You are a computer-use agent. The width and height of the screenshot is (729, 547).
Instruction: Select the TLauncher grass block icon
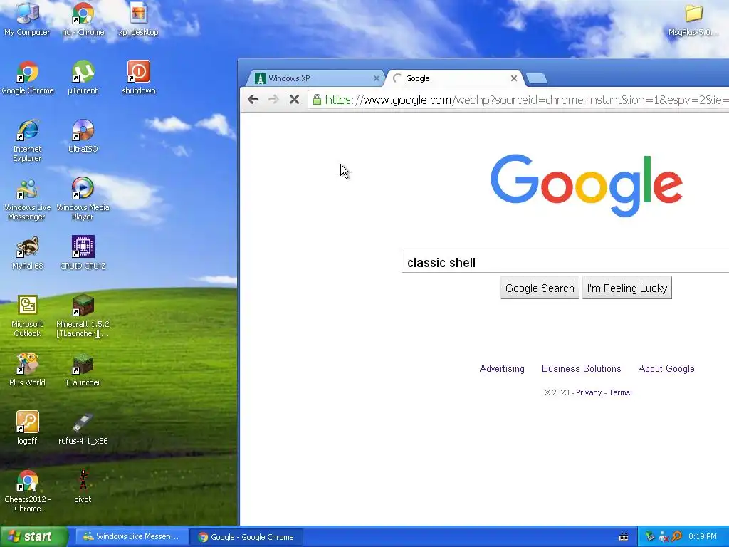tap(83, 370)
